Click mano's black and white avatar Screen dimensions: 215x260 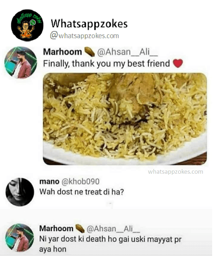tap(20, 192)
